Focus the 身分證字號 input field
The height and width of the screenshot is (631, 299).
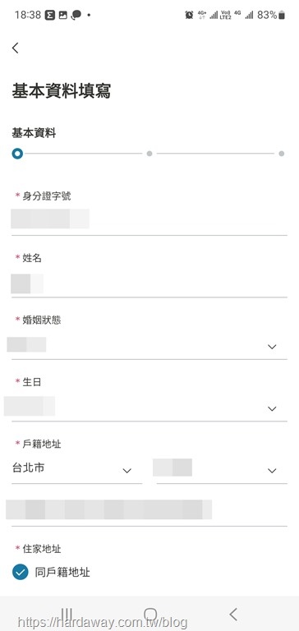click(149, 219)
